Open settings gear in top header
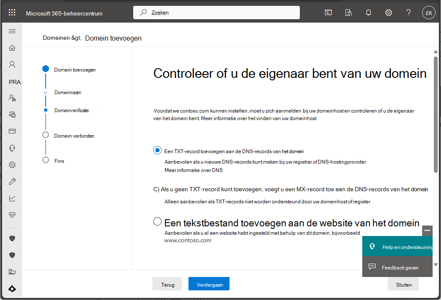Image resolution: width=441 pixels, height=300 pixels. coord(388,13)
